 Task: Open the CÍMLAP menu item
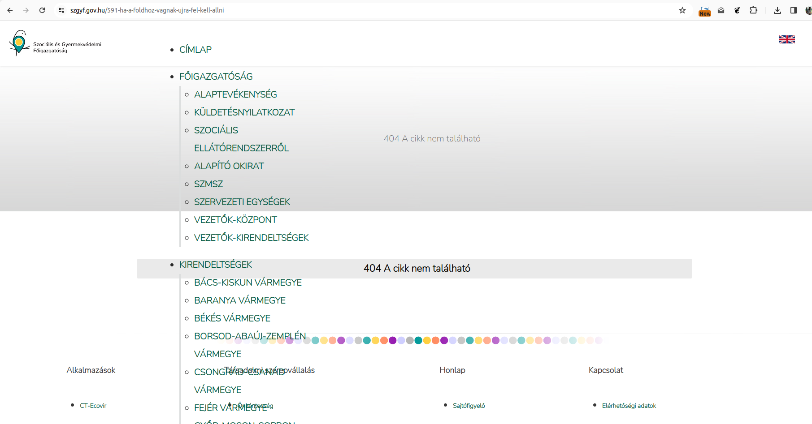tap(195, 50)
